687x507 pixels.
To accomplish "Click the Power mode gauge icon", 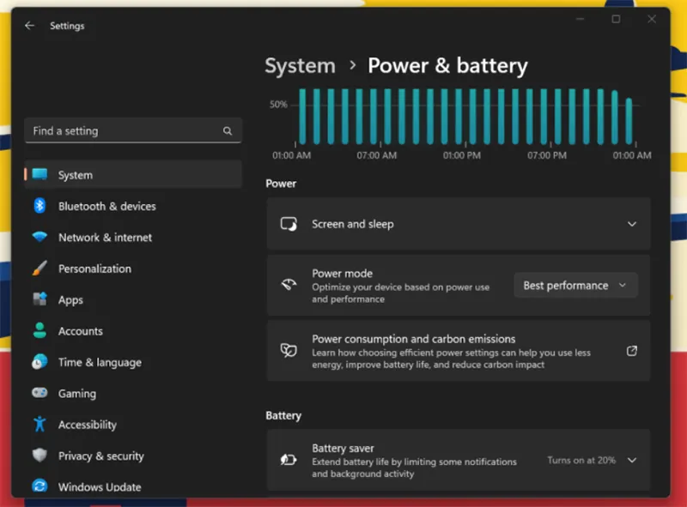I will (289, 285).
